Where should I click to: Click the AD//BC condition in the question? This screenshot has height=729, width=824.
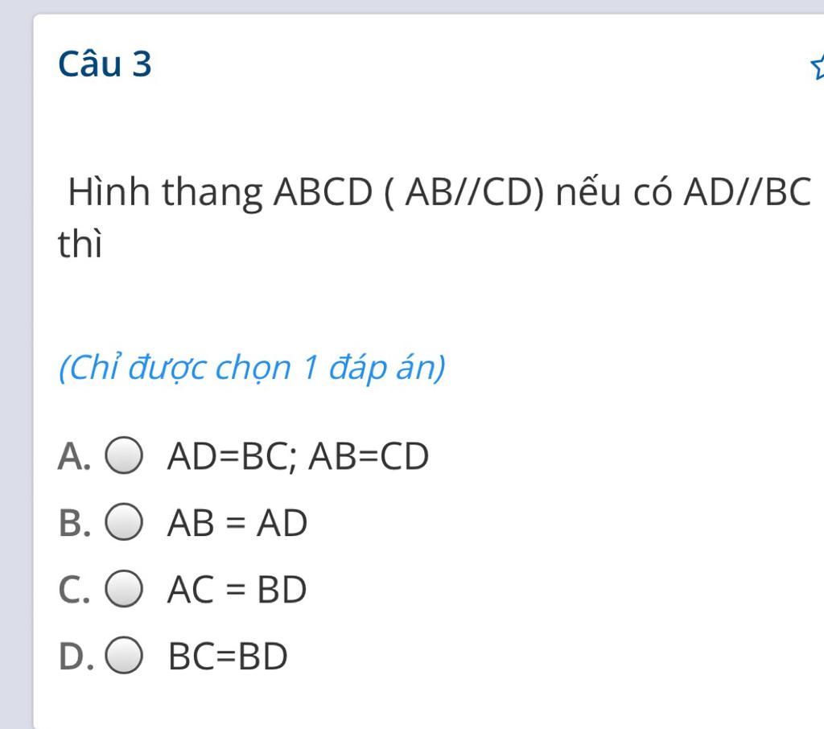[748, 192]
